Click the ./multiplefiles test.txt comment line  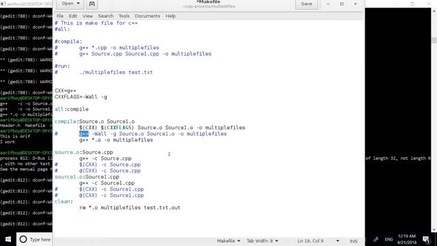tap(104, 72)
